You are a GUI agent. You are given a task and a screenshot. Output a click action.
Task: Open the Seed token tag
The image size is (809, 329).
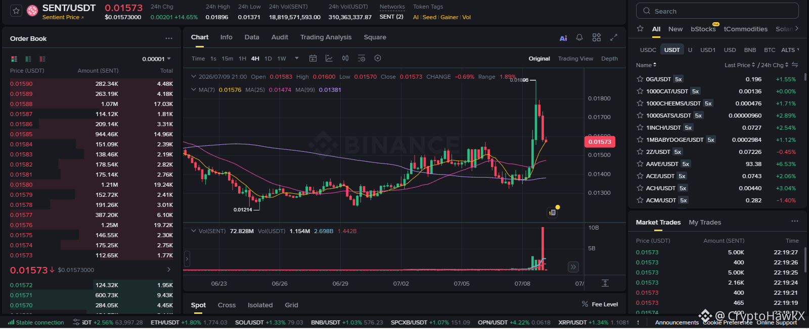429,17
